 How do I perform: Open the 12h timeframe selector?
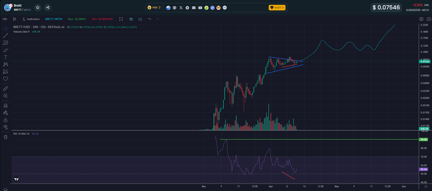point(5,19)
